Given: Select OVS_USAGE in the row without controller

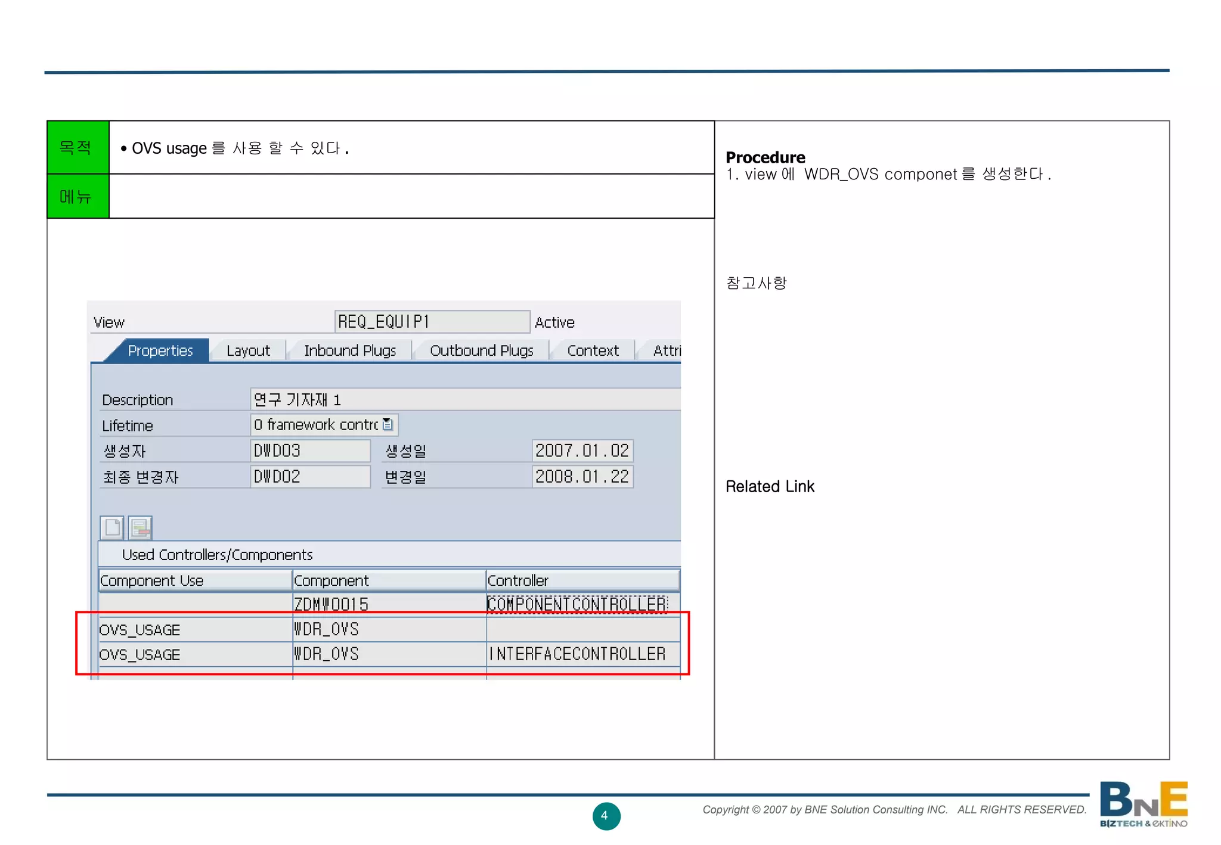Looking at the screenshot, I should tap(194, 630).
